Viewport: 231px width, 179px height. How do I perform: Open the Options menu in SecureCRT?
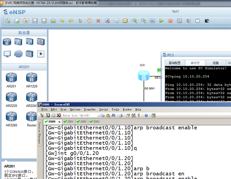75,109
